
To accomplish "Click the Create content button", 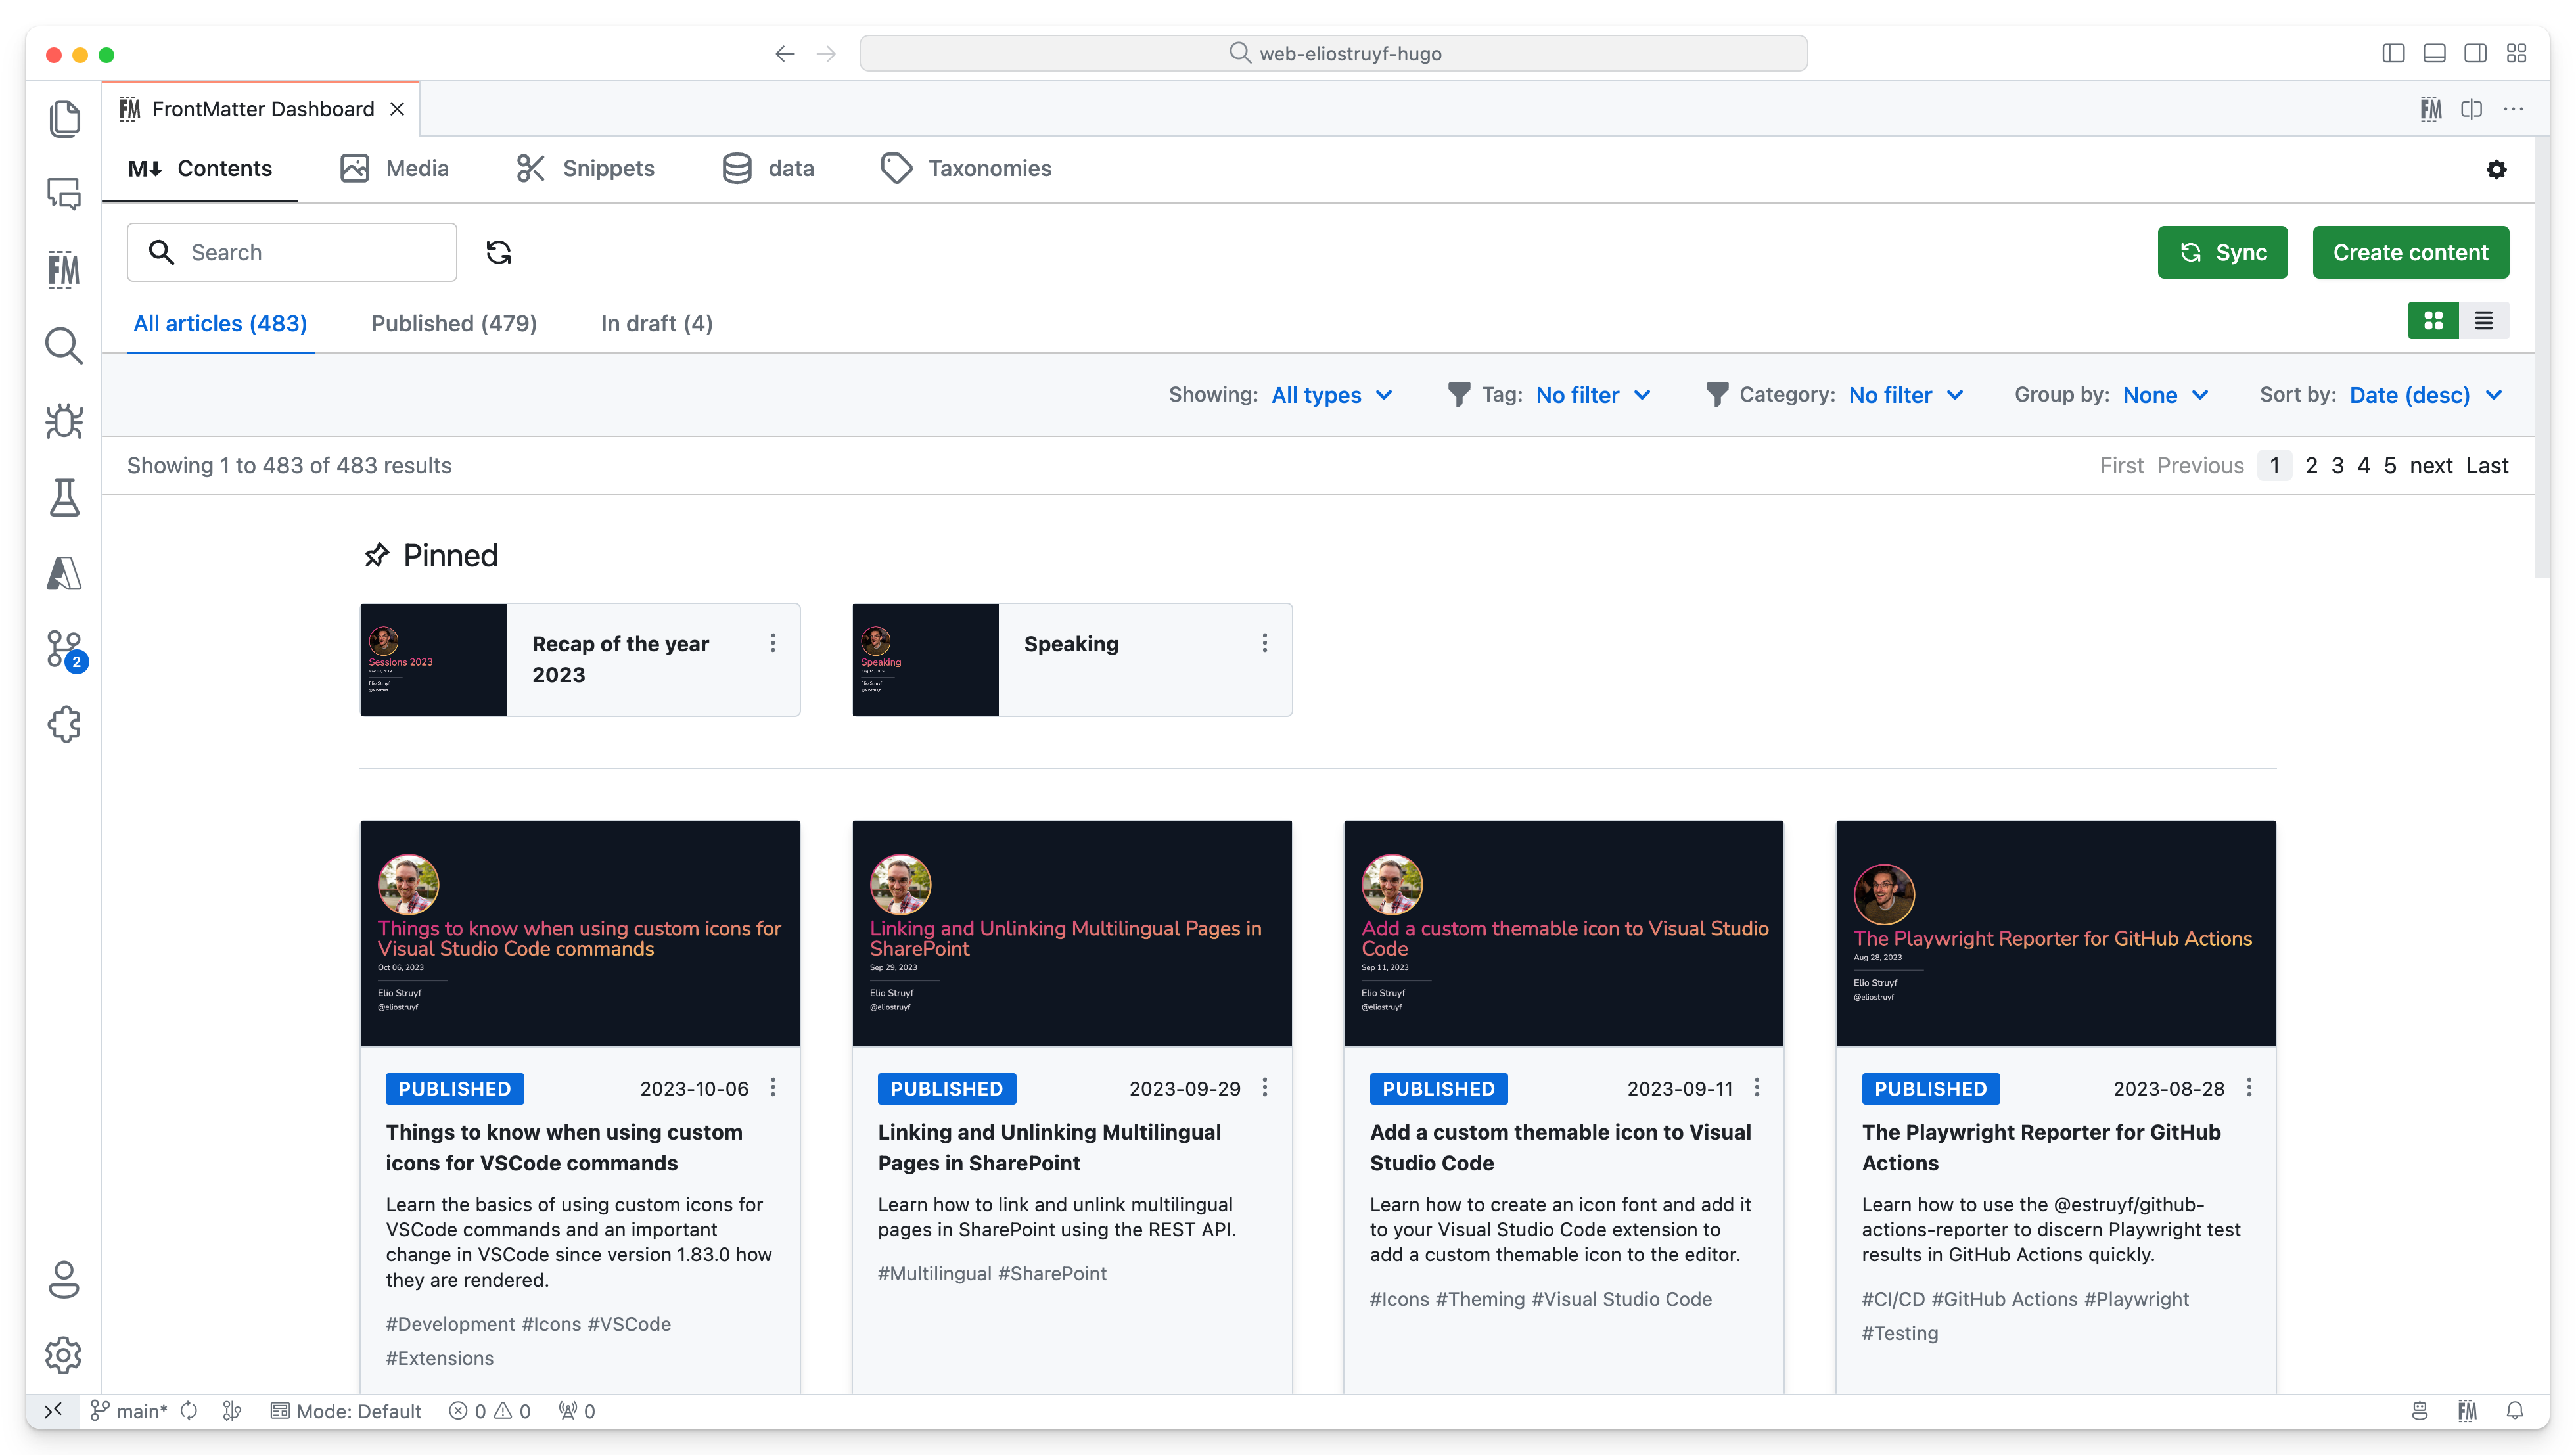I will click(2410, 252).
